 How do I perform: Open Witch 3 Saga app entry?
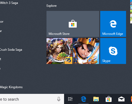[x=9, y=3]
